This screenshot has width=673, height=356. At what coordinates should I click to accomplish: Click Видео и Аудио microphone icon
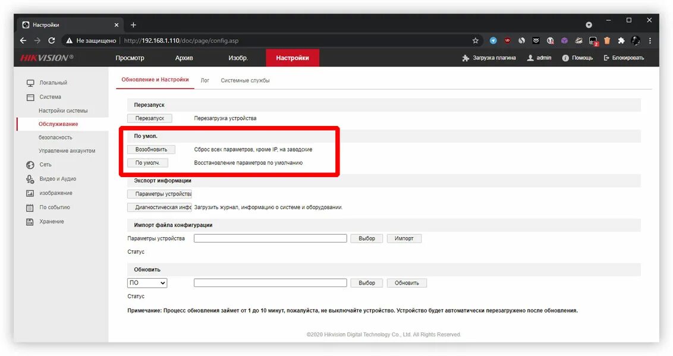(30, 179)
